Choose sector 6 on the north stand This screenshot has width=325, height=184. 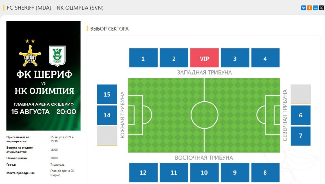click(x=301, y=115)
